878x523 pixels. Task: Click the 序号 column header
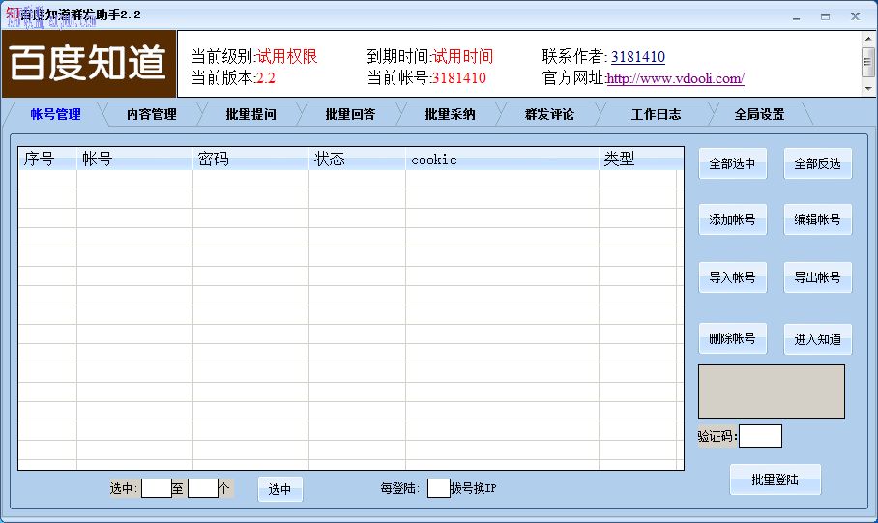47,160
